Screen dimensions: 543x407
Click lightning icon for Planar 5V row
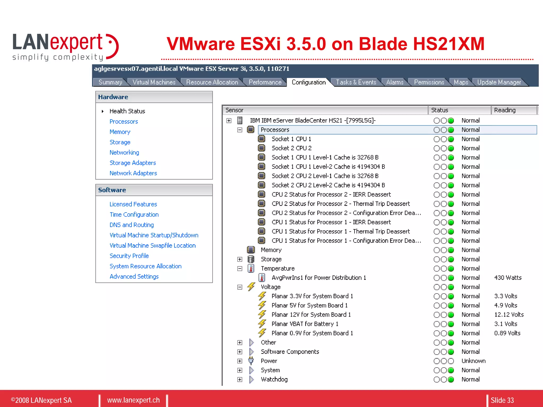click(262, 305)
